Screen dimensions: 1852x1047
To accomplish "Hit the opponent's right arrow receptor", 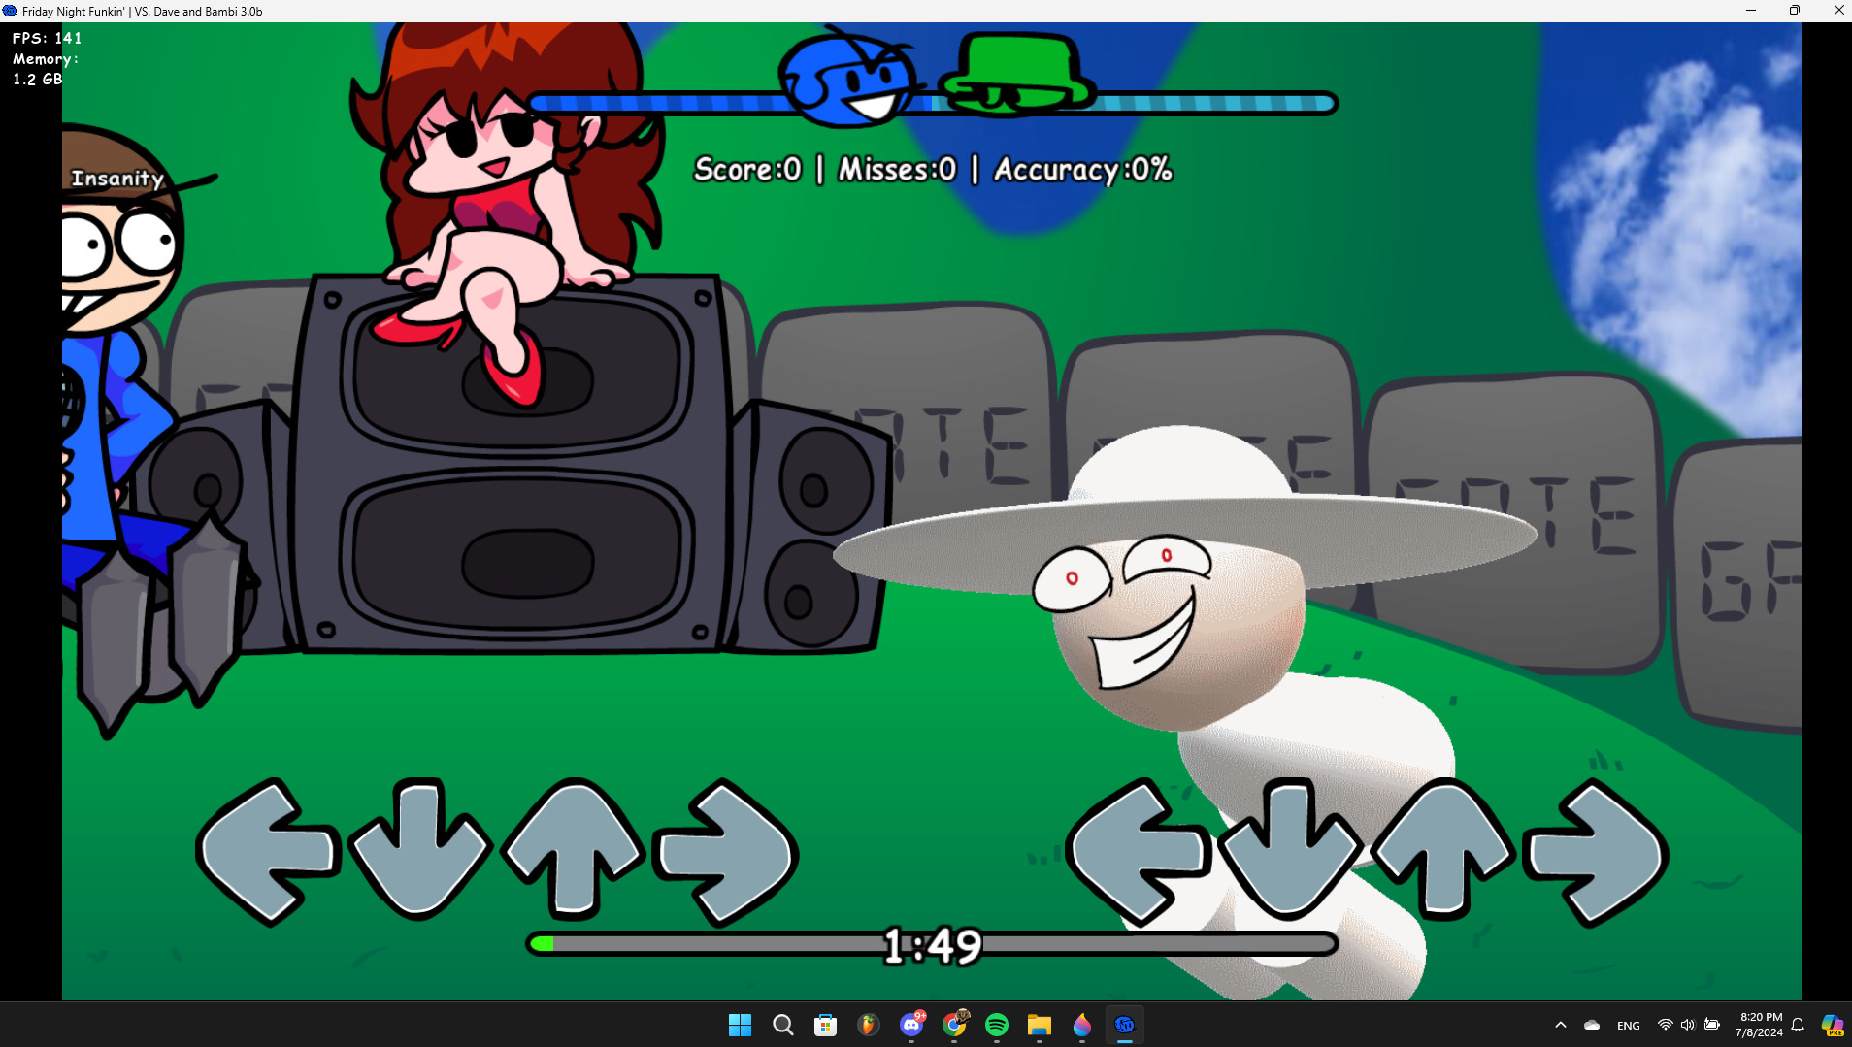I will point(725,852).
